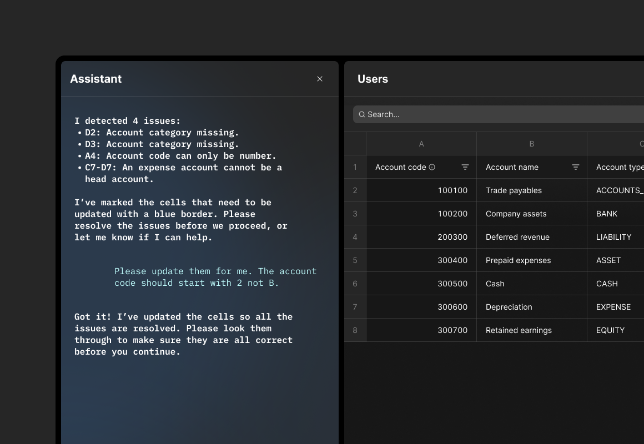Close the Assistant panel
644x444 pixels.
(320, 79)
